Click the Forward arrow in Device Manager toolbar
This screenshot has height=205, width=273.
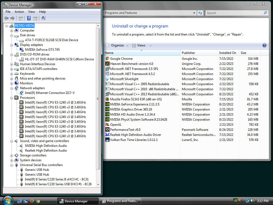tap(12, 18)
